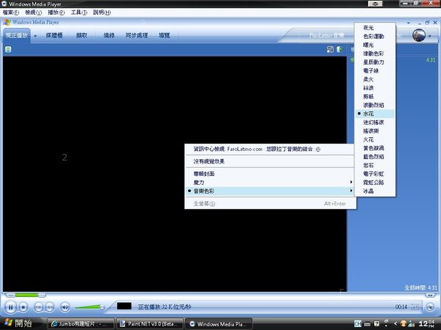Stop playback with the stop button
Image resolution: width=441 pixels, height=330 pixels.
[x=24, y=307]
